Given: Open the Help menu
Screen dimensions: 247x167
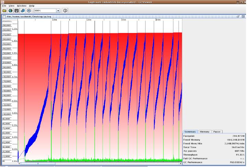Looking at the screenshot, I should 32,6.
